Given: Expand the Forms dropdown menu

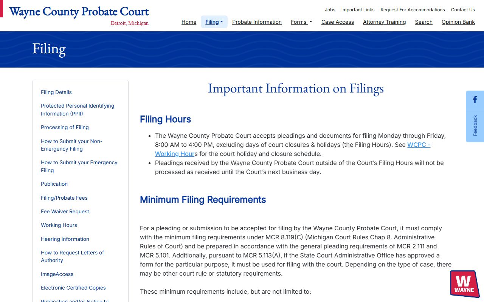Looking at the screenshot, I should 301,22.
